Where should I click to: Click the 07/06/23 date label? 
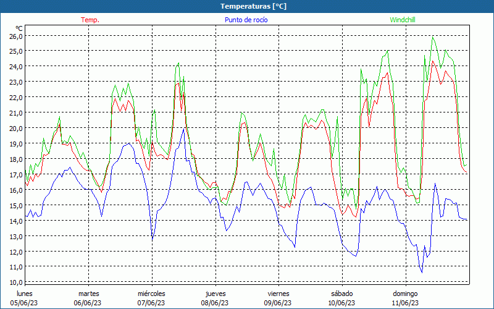[x=151, y=303]
